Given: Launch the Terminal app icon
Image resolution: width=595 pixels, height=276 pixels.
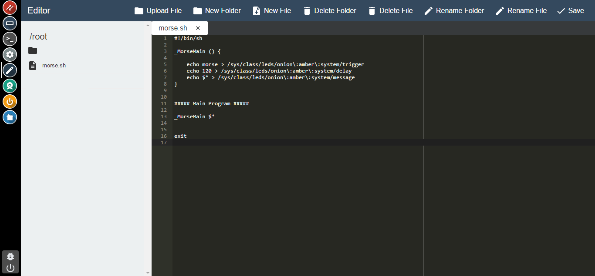Looking at the screenshot, I should (x=10, y=39).
